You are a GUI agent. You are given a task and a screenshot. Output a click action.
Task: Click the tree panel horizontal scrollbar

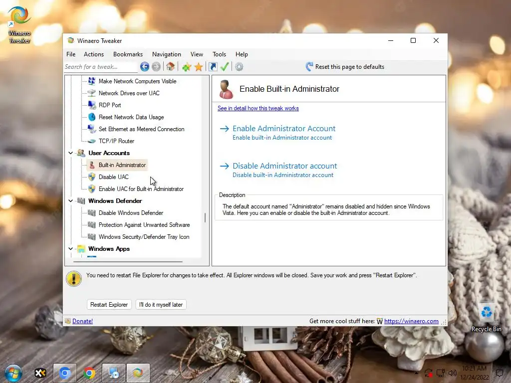tap(128, 261)
